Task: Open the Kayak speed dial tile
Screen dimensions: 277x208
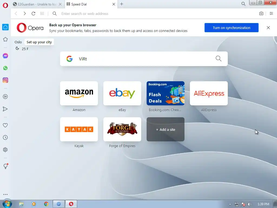Action: pos(79,129)
